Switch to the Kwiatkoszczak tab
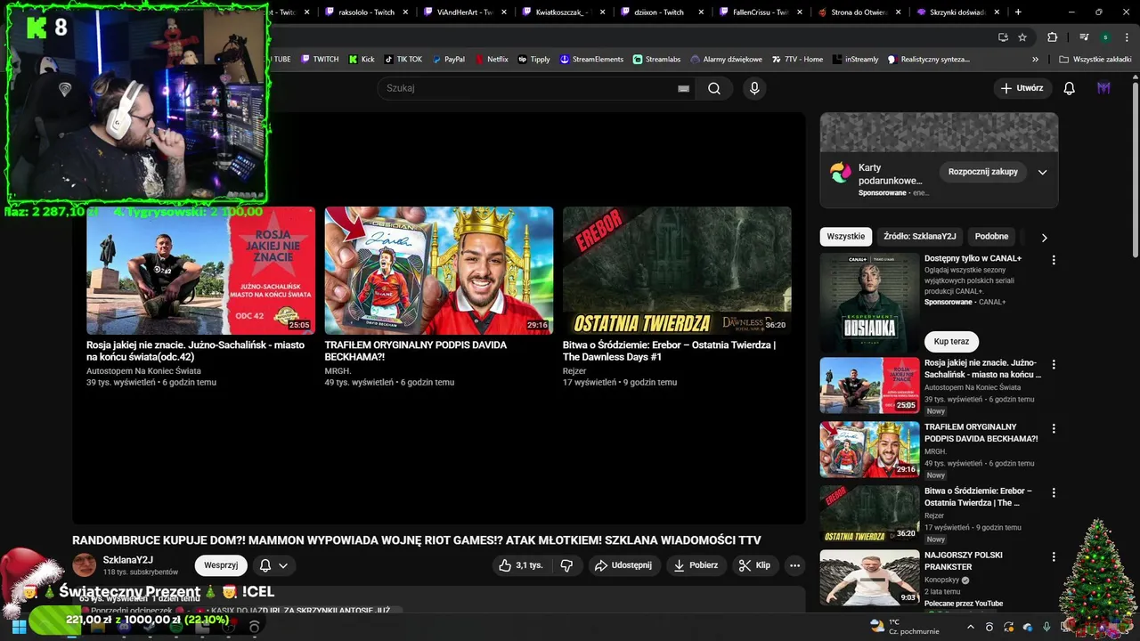This screenshot has height=641, width=1140. (558, 12)
